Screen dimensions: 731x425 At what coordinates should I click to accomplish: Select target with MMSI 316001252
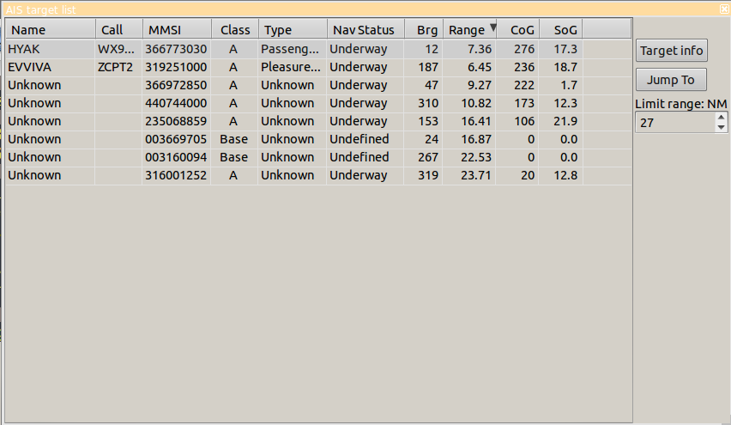pyautogui.click(x=177, y=175)
